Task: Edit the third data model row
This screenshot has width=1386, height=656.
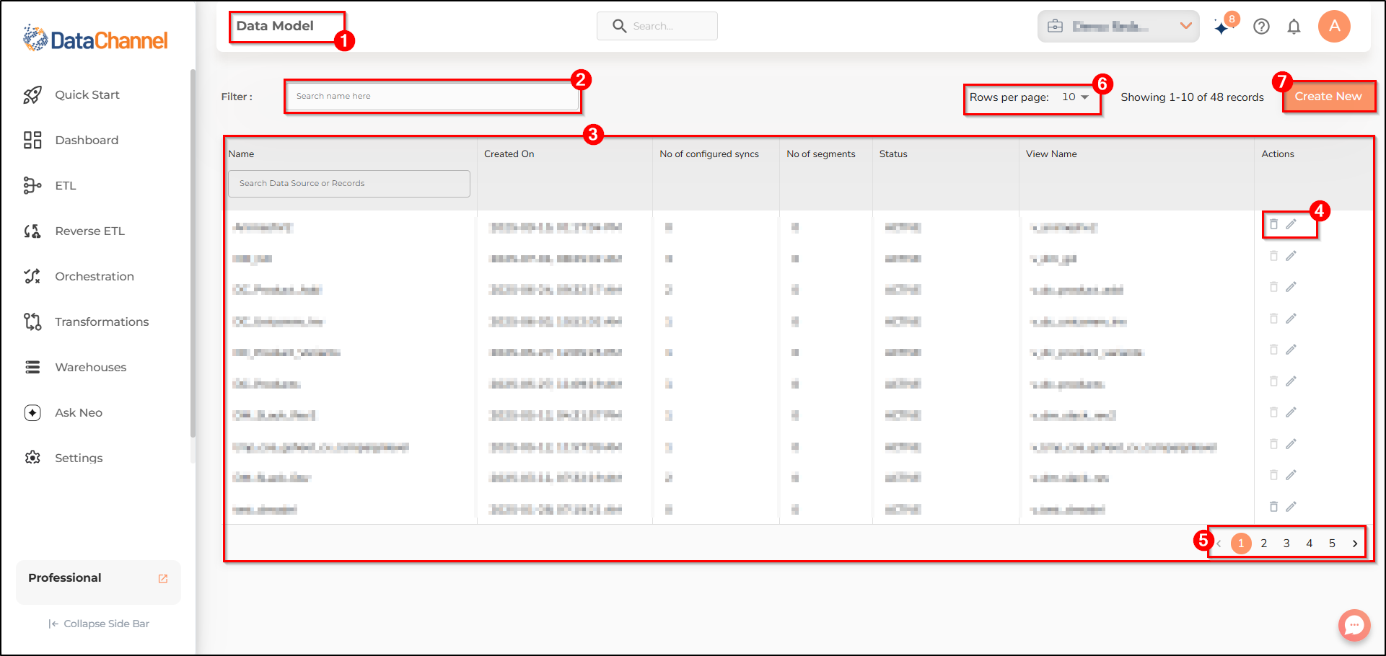Action: point(1291,287)
